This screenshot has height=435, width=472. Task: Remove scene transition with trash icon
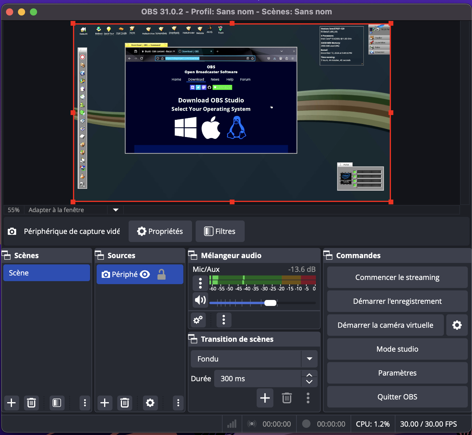pos(287,398)
